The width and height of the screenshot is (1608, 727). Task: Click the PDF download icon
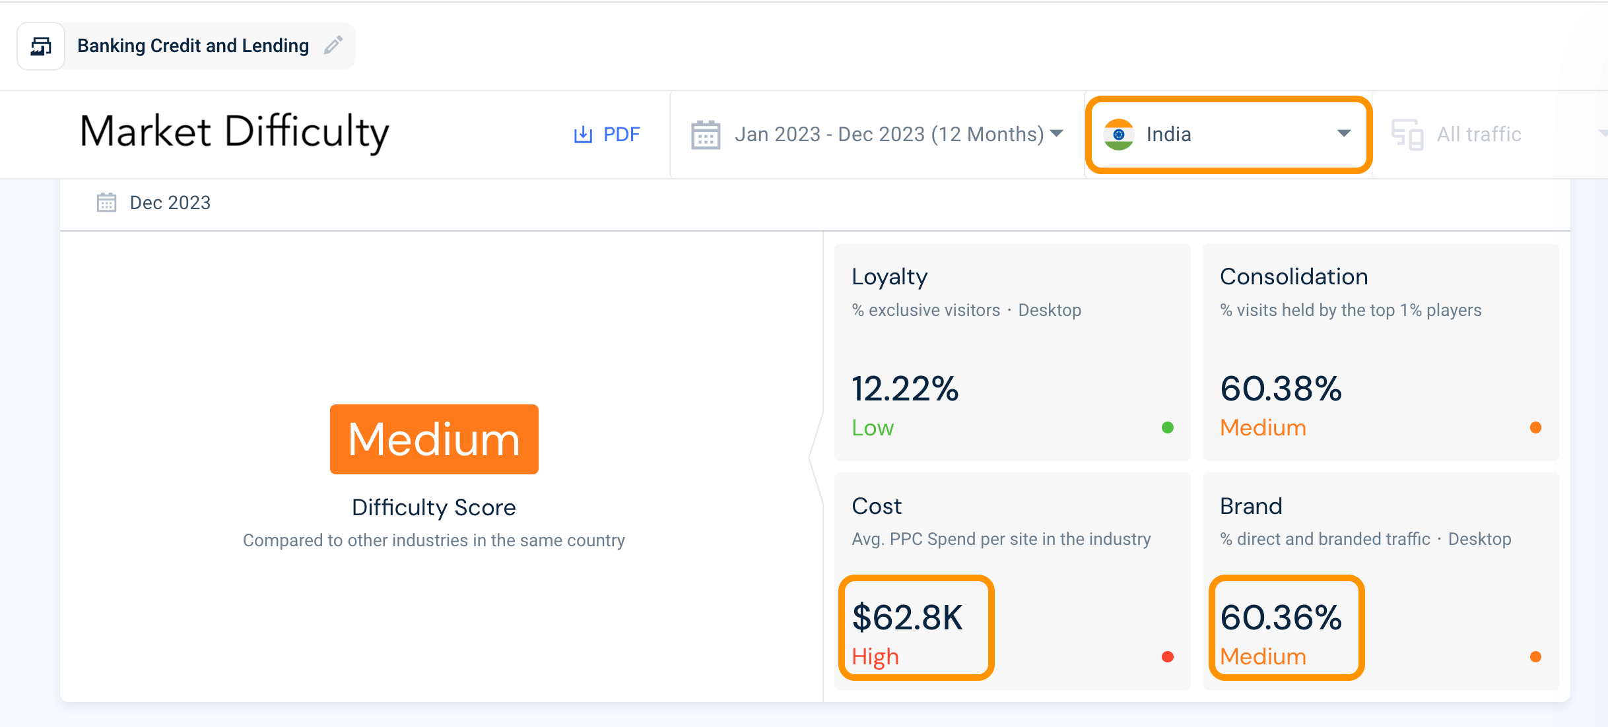click(583, 134)
